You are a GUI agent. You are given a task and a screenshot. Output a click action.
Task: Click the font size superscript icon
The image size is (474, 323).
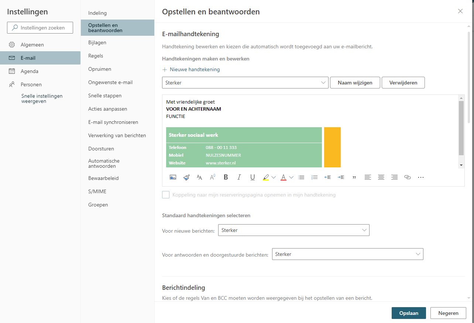coord(213,177)
